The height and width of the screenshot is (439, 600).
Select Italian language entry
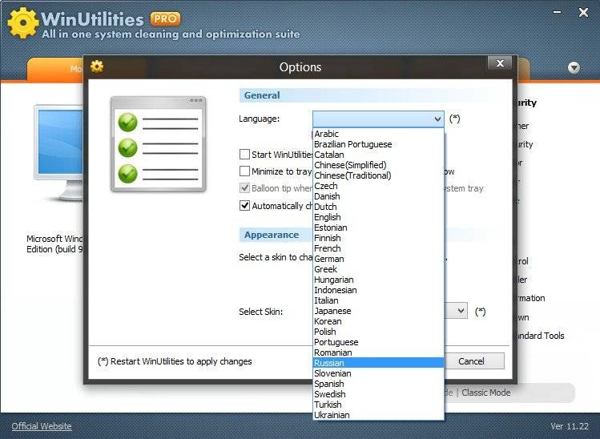click(378, 300)
